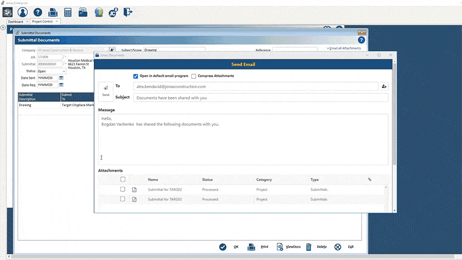
Task: Open the calculator icon in toolbar
Action: coord(68,12)
